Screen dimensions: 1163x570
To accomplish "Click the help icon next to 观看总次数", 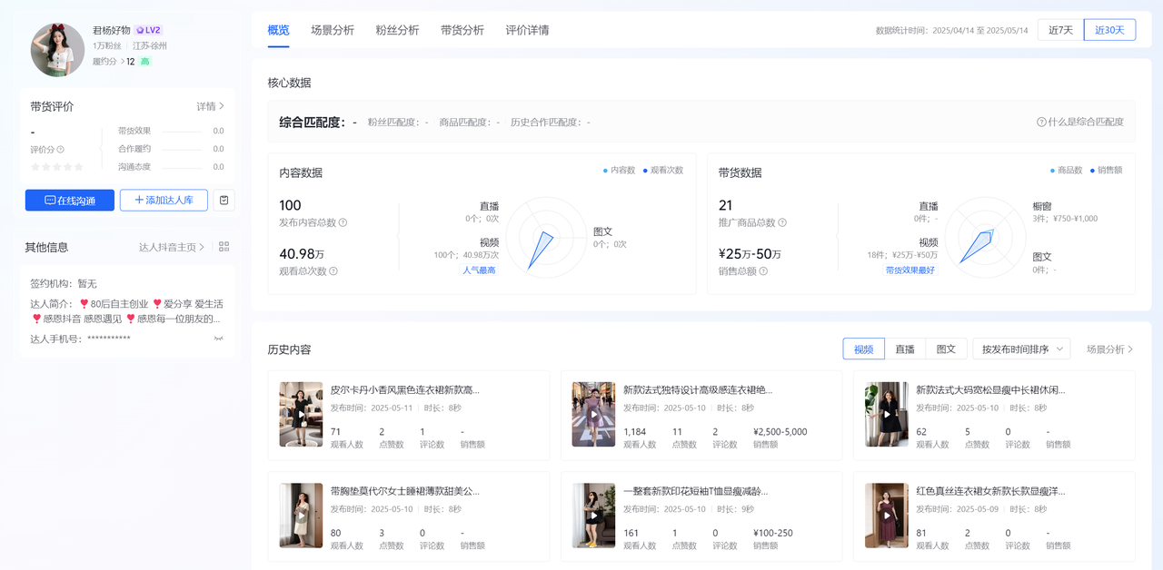I will click(x=333, y=271).
